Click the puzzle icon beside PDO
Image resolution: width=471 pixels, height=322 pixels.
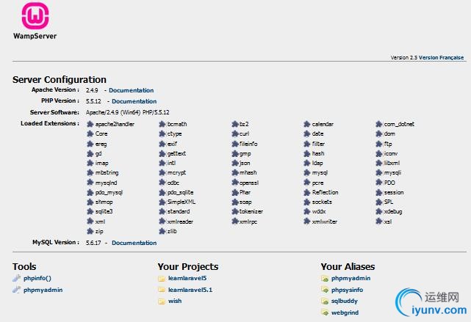click(x=378, y=183)
